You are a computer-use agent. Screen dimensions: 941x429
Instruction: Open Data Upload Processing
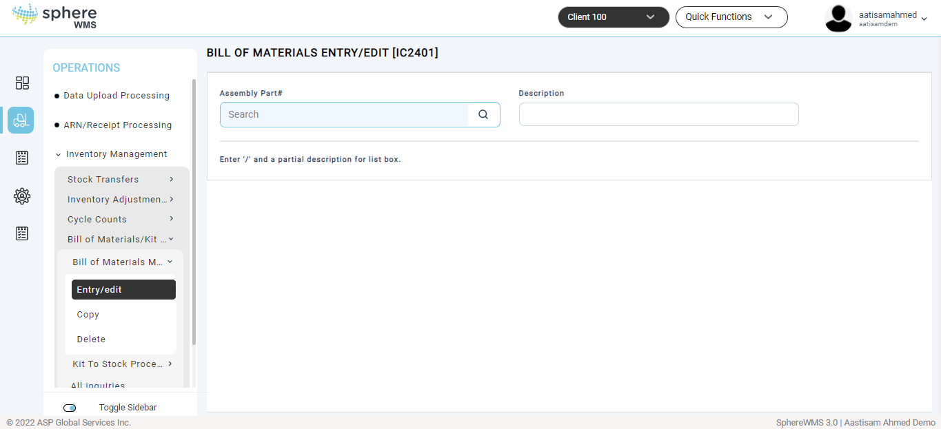(x=116, y=96)
